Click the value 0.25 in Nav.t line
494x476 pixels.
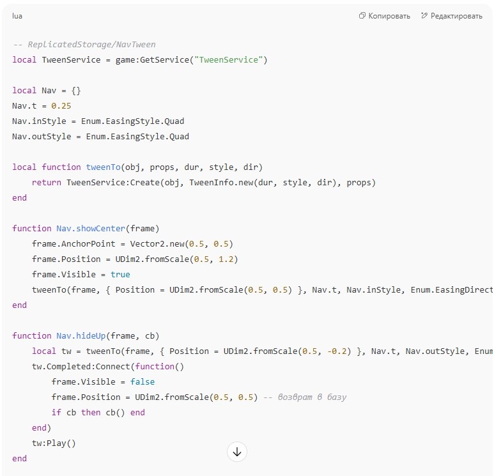pyautogui.click(x=61, y=106)
